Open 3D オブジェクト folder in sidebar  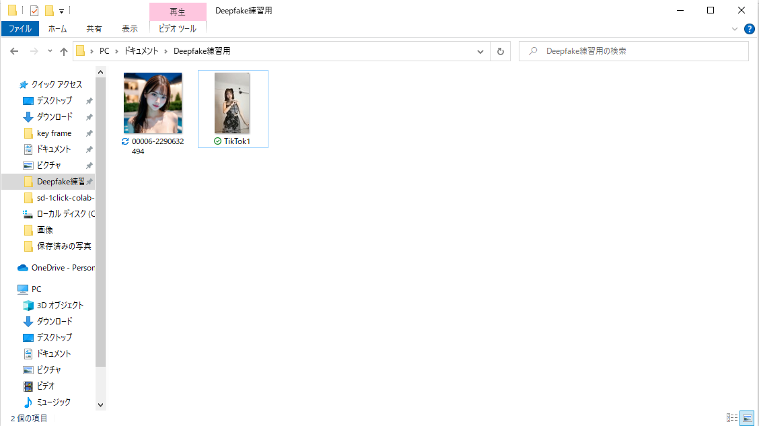tap(60, 306)
